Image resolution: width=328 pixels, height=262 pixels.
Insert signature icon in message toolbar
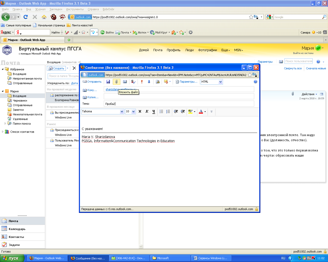[x=158, y=82]
